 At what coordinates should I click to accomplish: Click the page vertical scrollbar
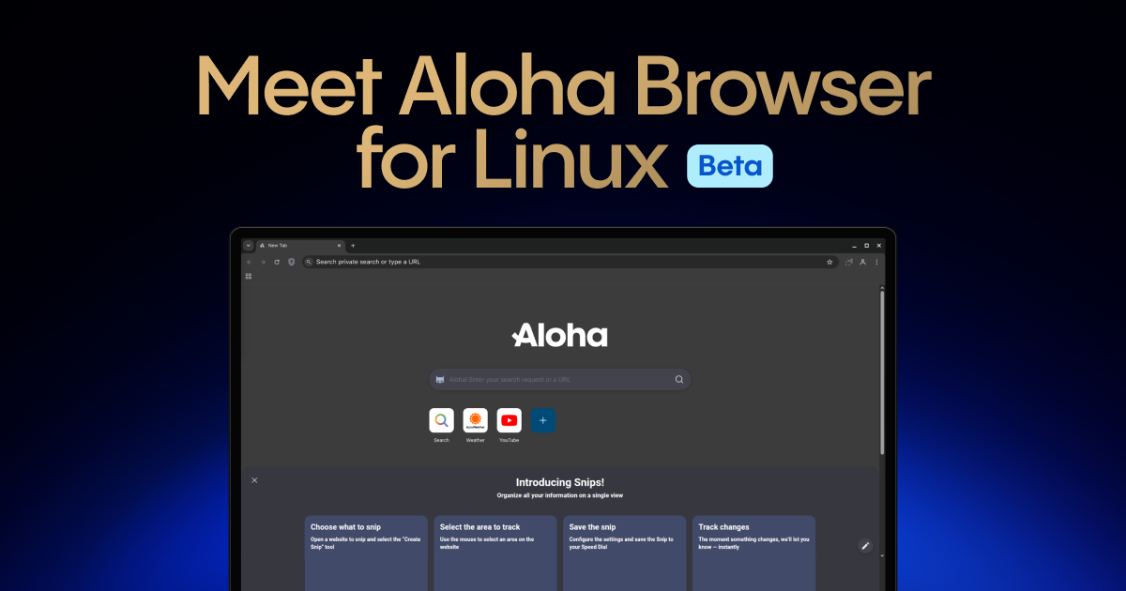[x=881, y=372]
